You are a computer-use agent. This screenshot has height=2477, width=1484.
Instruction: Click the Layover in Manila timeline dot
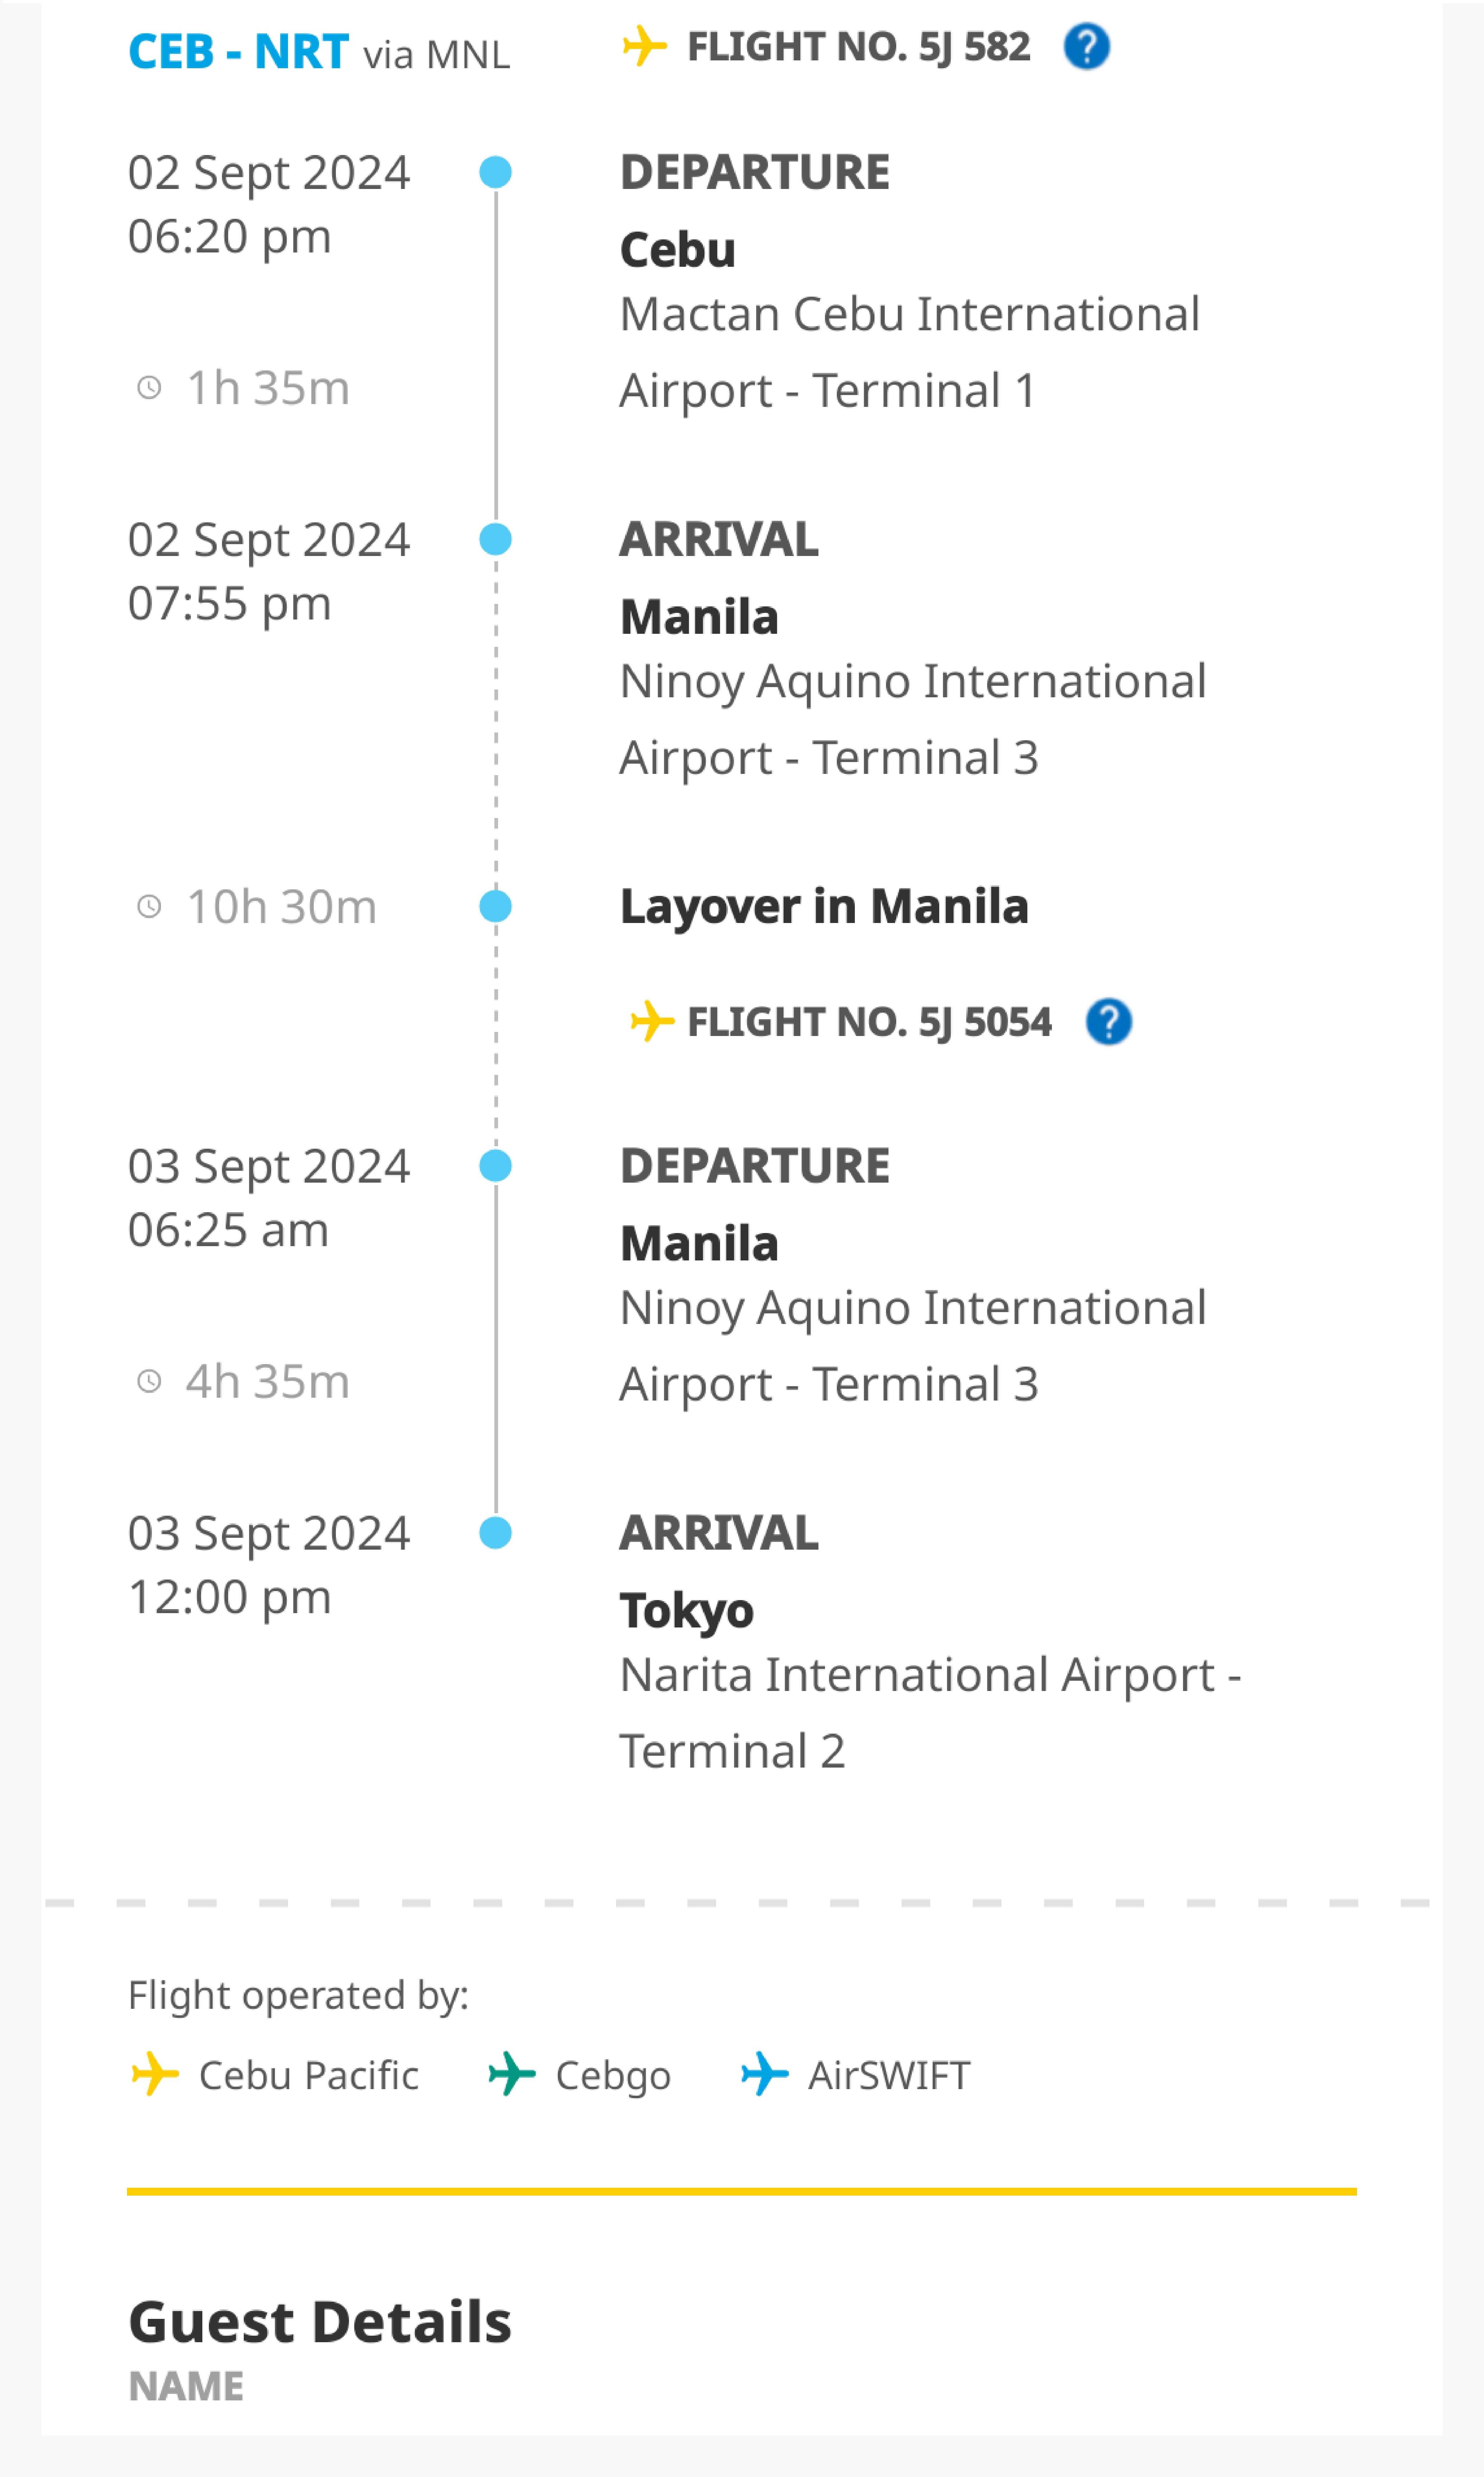(x=495, y=907)
